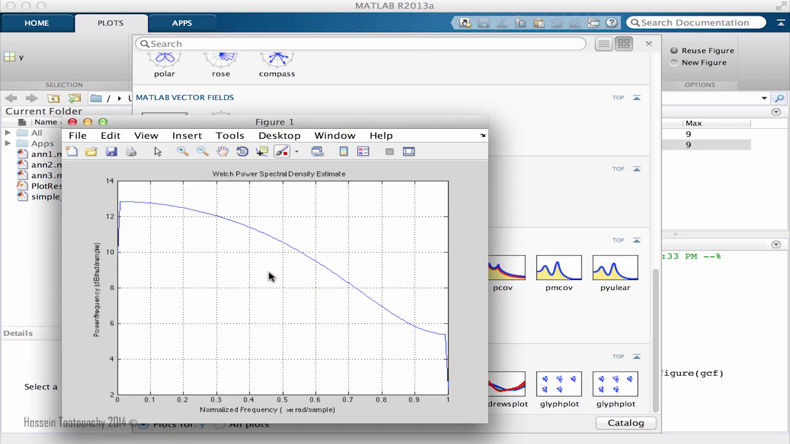
Task: Insert a colorbar via toolbar icon
Action: click(344, 151)
